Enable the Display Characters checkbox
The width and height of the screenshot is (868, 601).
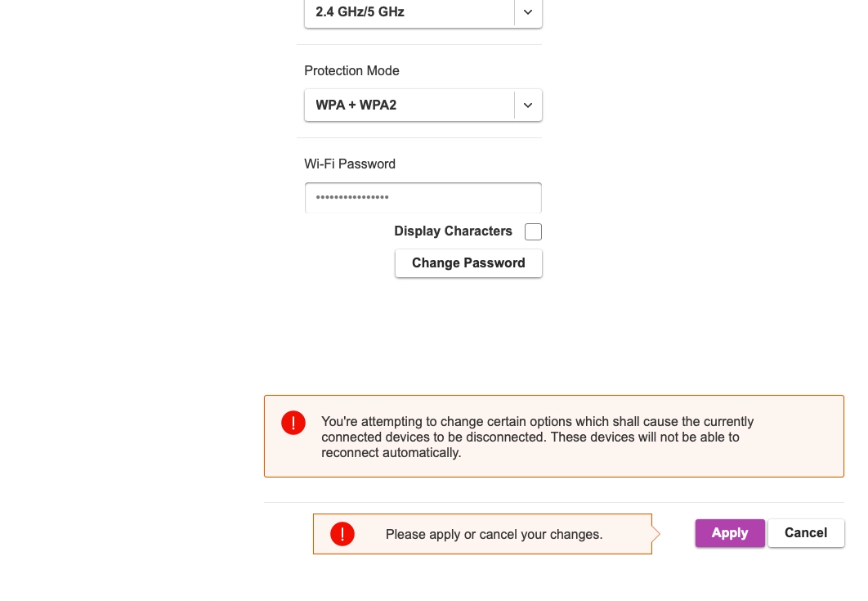coord(533,231)
